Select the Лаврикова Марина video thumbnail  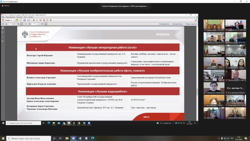(214, 88)
